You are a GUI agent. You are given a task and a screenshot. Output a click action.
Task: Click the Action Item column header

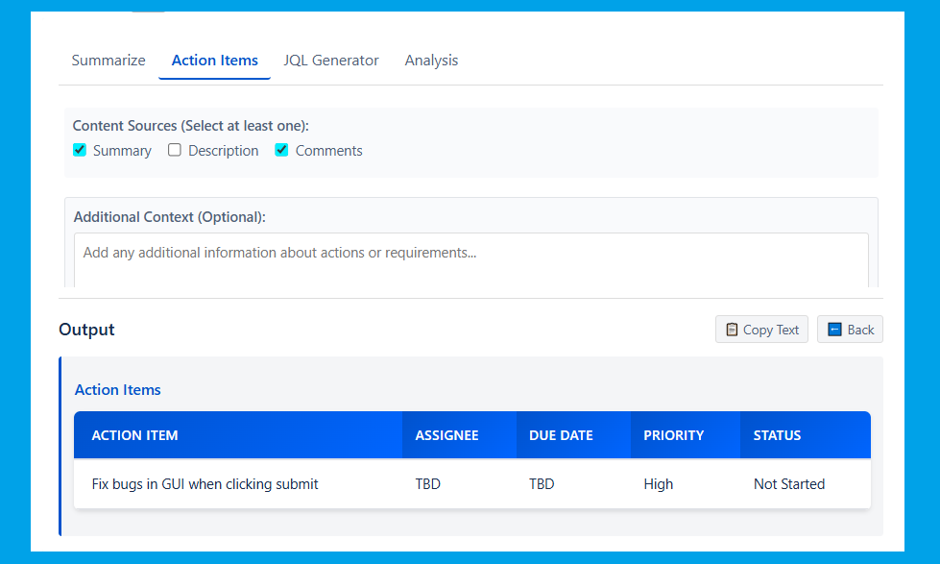point(134,435)
